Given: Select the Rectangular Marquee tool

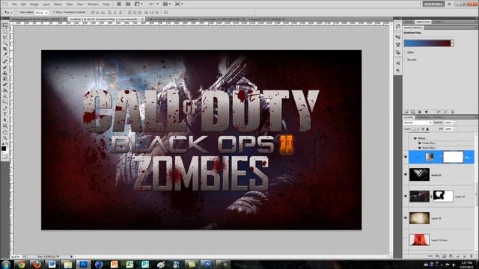Looking at the screenshot, I should click(x=5, y=31).
